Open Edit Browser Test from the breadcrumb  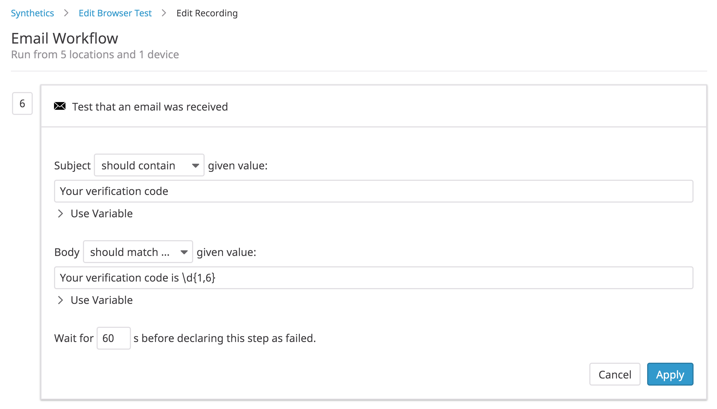[115, 13]
